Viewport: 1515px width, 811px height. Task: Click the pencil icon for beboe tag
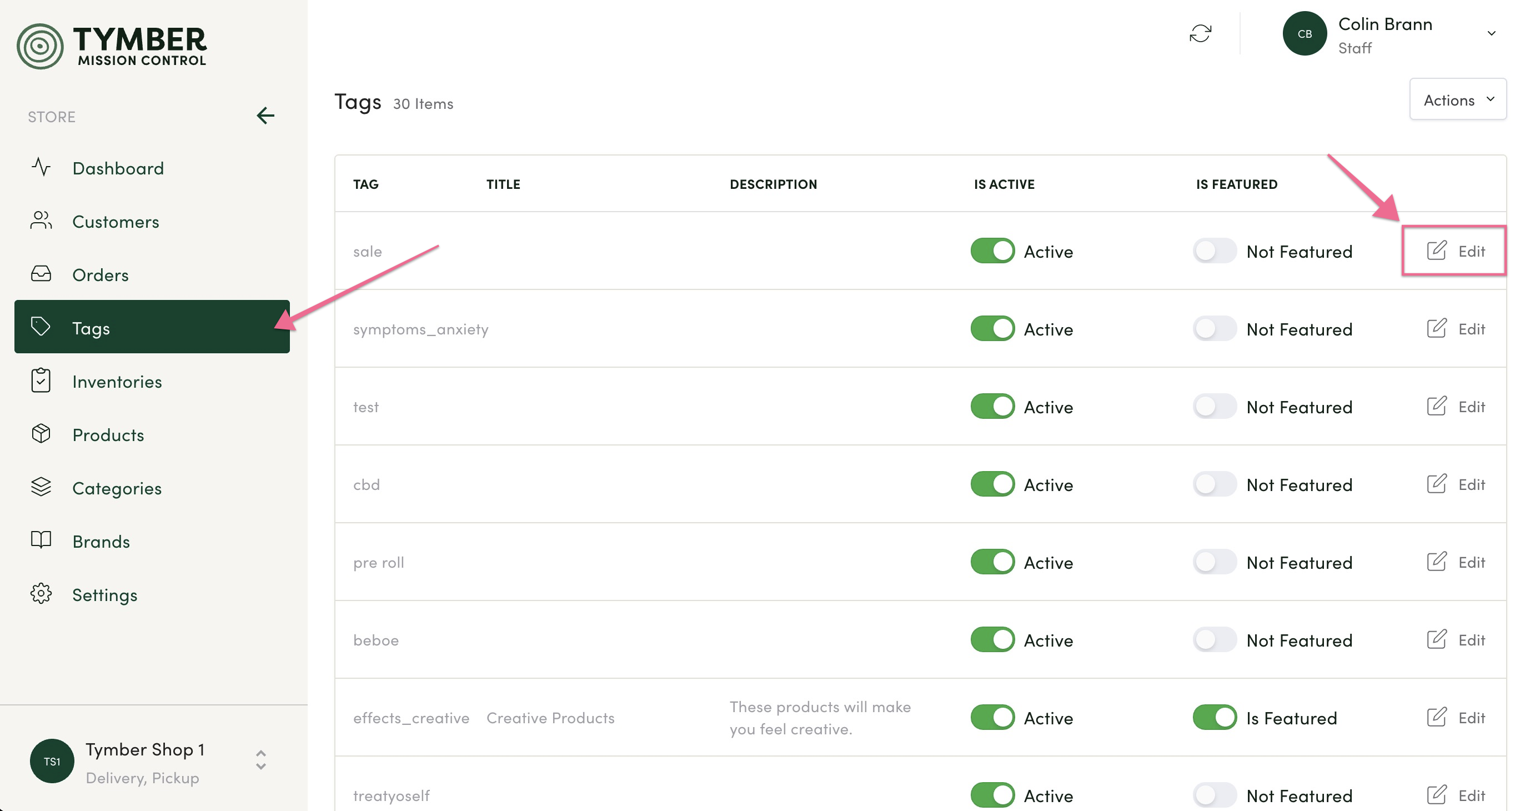tap(1436, 639)
